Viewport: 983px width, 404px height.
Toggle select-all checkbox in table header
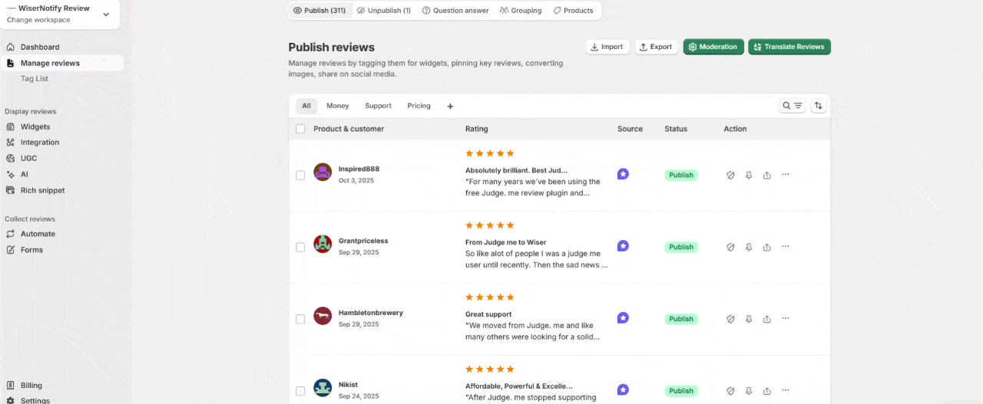pos(300,129)
